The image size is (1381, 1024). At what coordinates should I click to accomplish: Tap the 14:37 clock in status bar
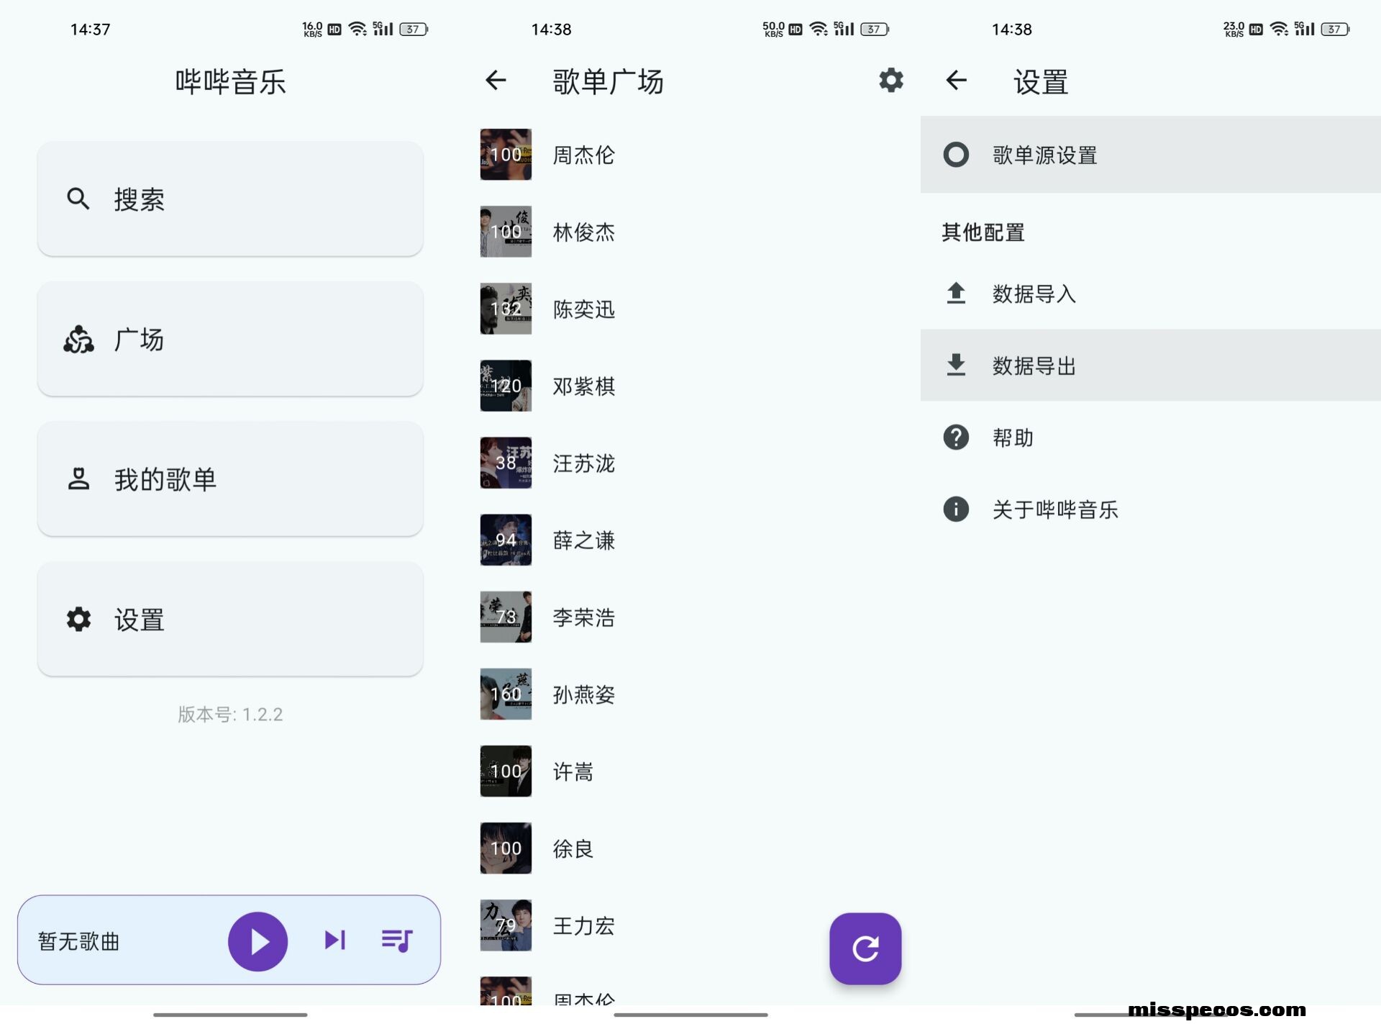coord(90,30)
